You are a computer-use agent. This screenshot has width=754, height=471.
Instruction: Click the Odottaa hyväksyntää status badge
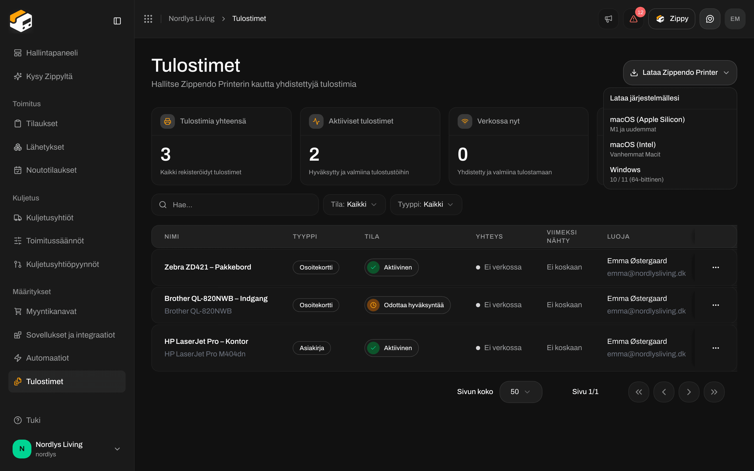(407, 305)
